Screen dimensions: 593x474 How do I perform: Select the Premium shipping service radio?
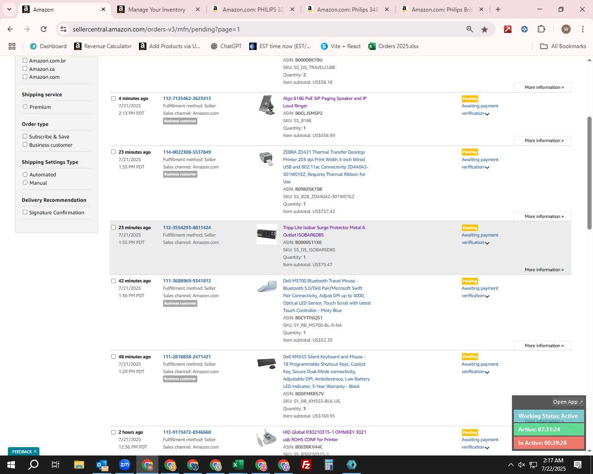click(25, 106)
